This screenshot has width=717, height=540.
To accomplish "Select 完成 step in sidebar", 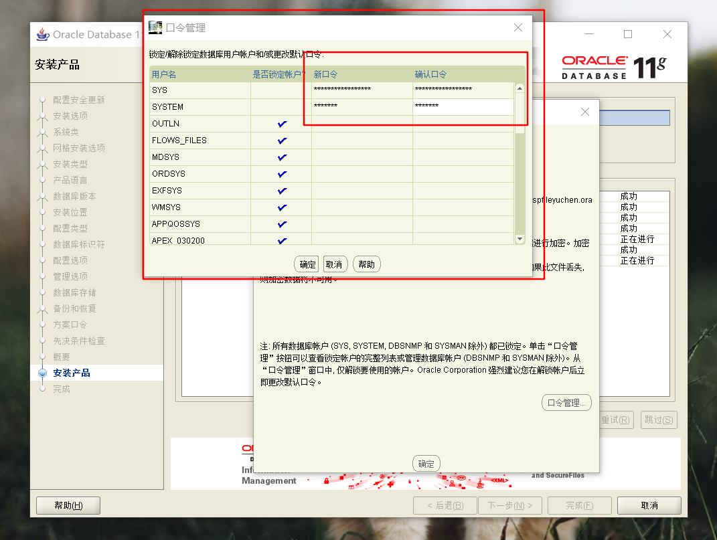I will [x=62, y=389].
